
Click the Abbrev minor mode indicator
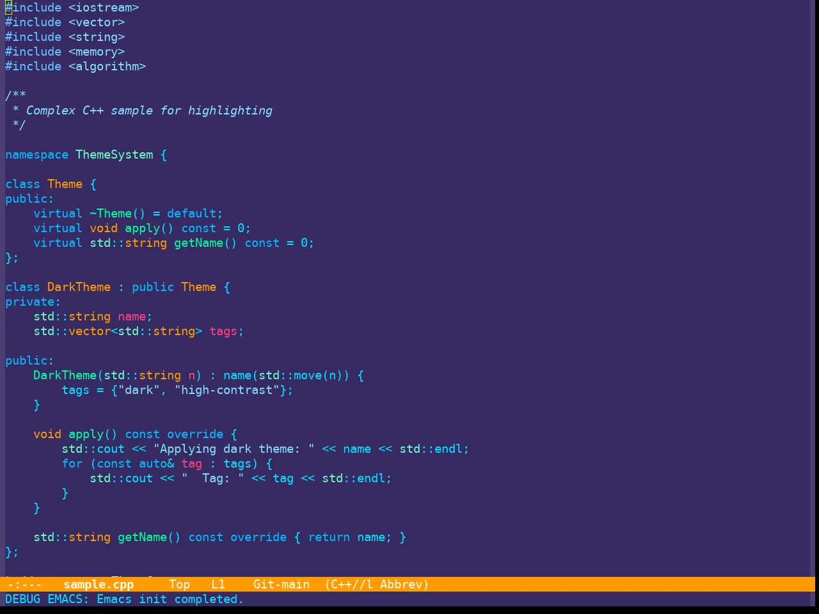(404, 585)
